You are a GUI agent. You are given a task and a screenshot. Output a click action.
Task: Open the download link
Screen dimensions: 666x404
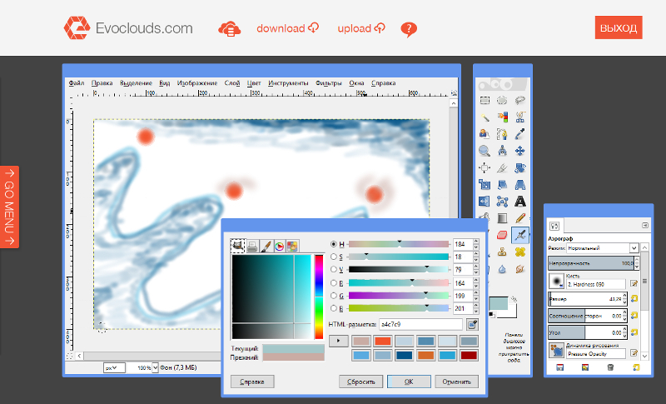point(287,28)
